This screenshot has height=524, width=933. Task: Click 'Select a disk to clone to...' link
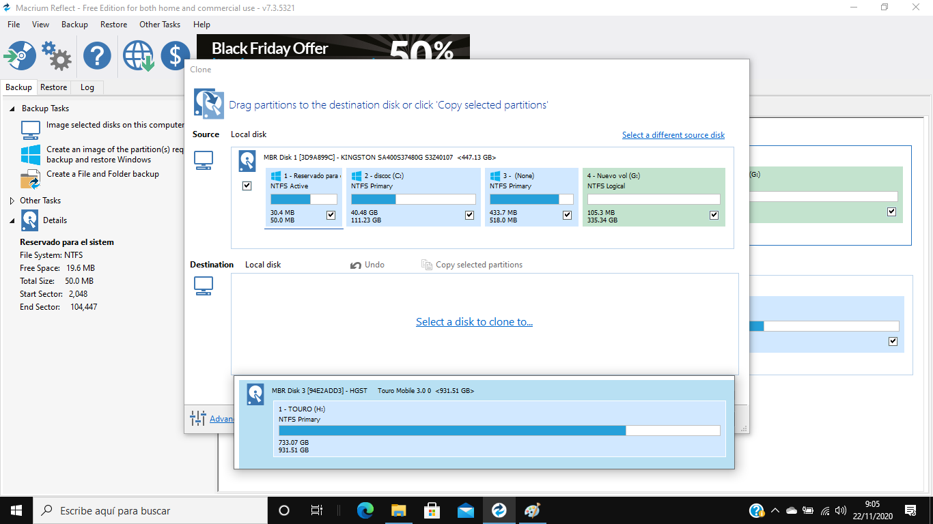tap(474, 322)
